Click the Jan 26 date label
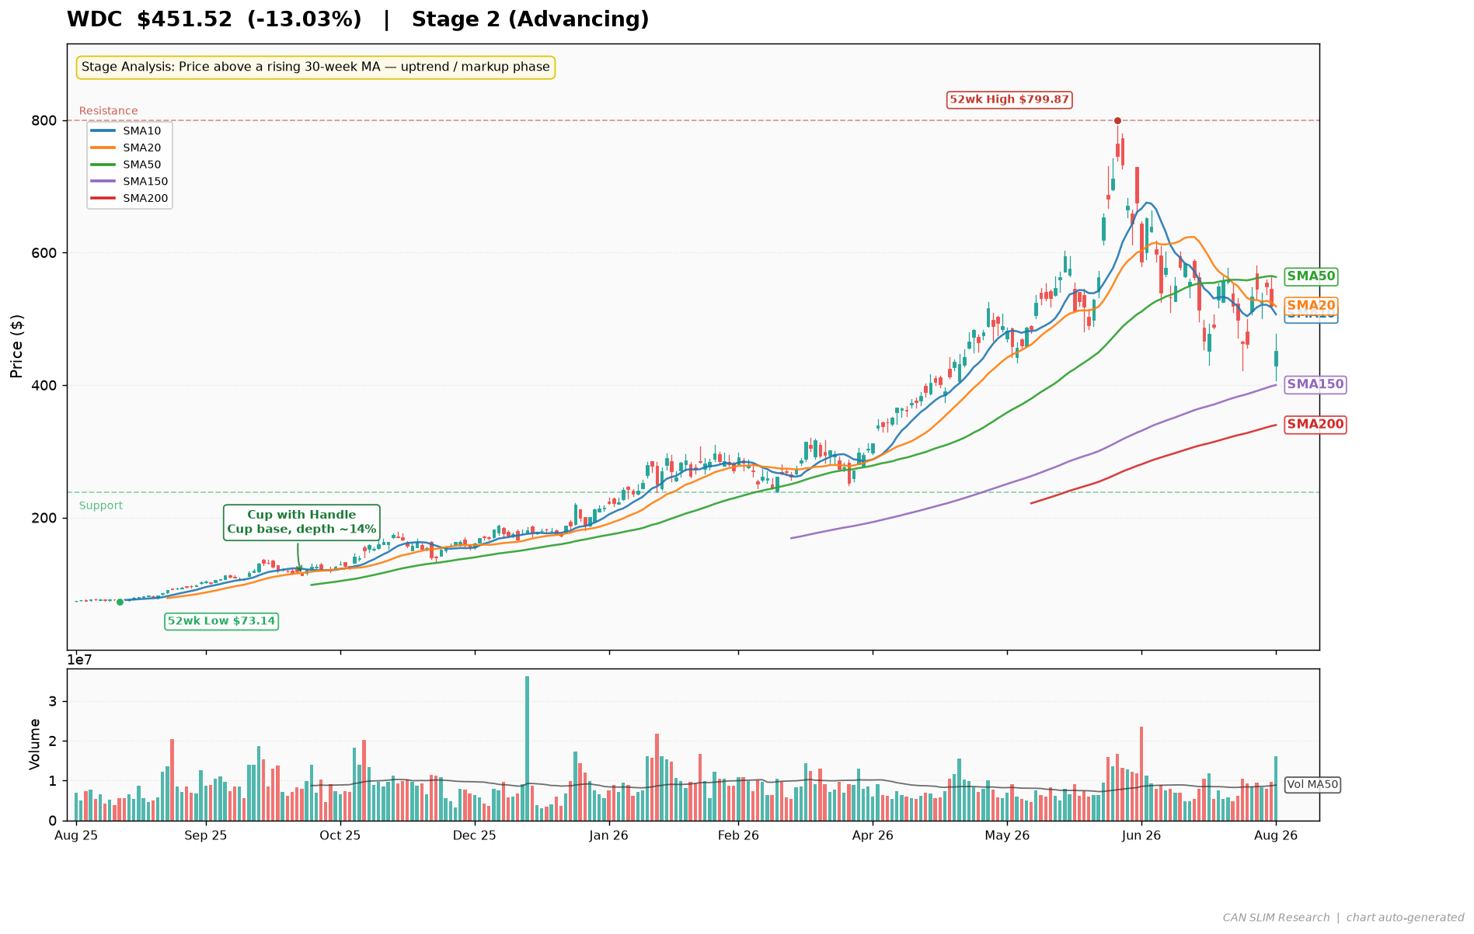The height and width of the screenshot is (934, 1474). pyautogui.click(x=609, y=835)
